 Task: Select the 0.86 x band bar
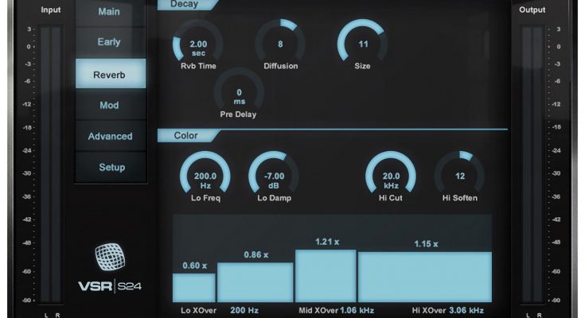tap(255, 281)
